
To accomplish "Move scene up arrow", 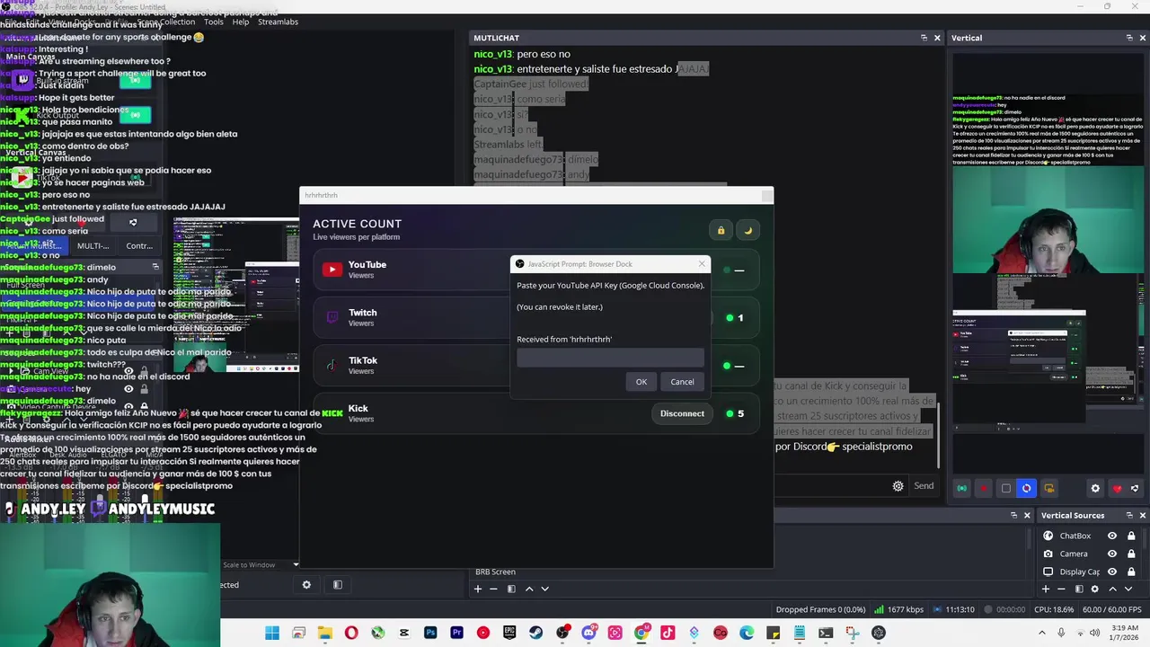I will [529, 589].
